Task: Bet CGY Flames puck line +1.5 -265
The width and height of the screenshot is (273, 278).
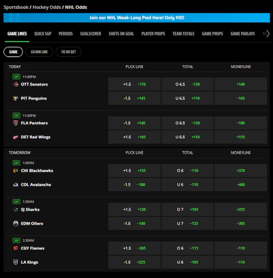Action: [x=134, y=248]
